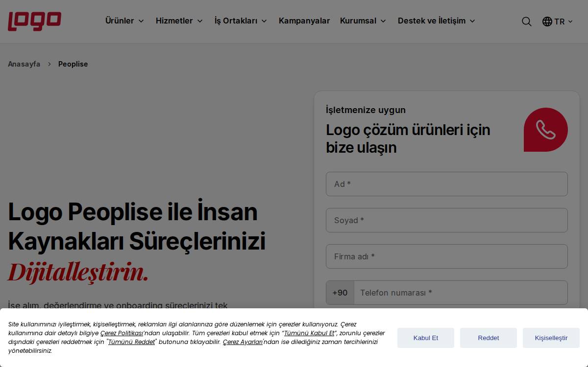The height and width of the screenshot is (367, 588).
Task: Focus the Ad input field
Action: (x=447, y=184)
